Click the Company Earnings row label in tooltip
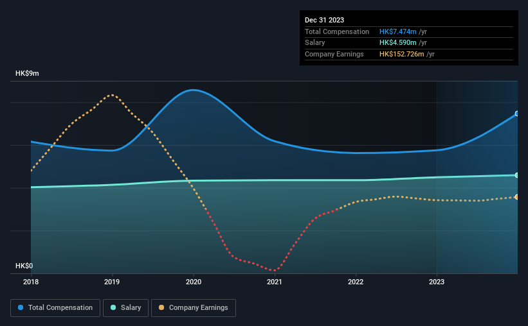 click(334, 54)
